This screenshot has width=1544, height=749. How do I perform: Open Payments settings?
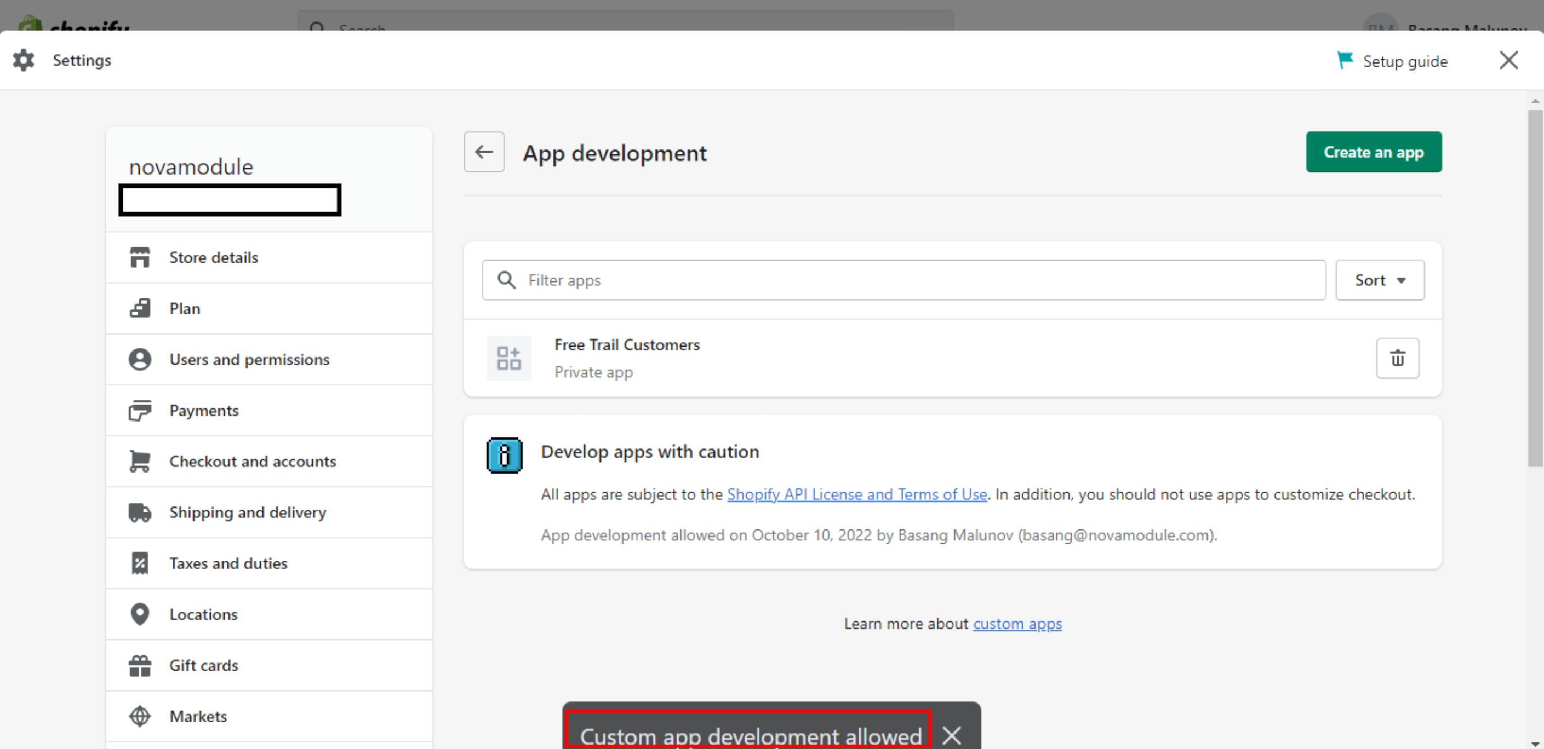(x=268, y=411)
